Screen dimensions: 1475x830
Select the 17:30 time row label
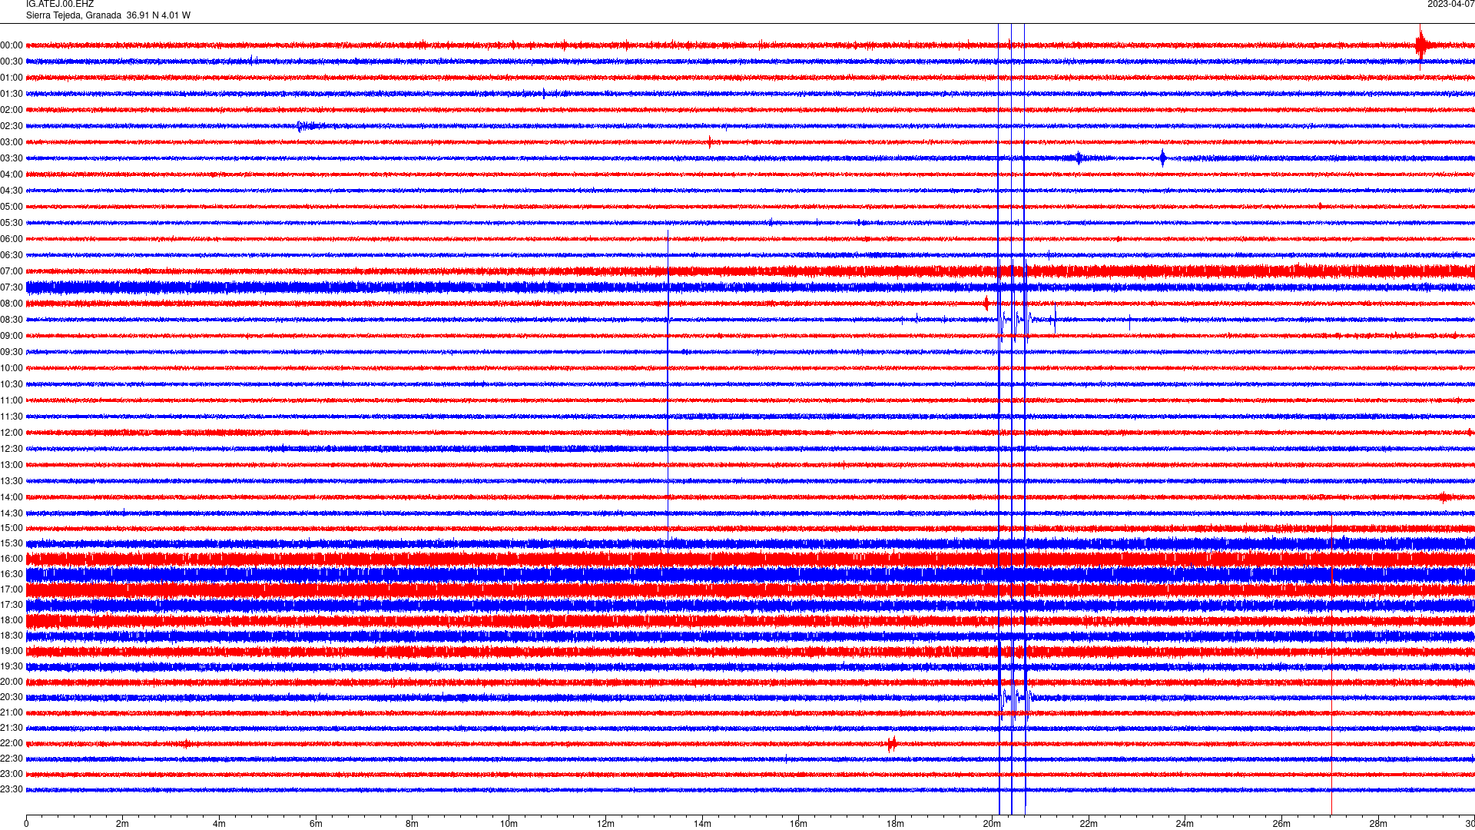(x=12, y=605)
